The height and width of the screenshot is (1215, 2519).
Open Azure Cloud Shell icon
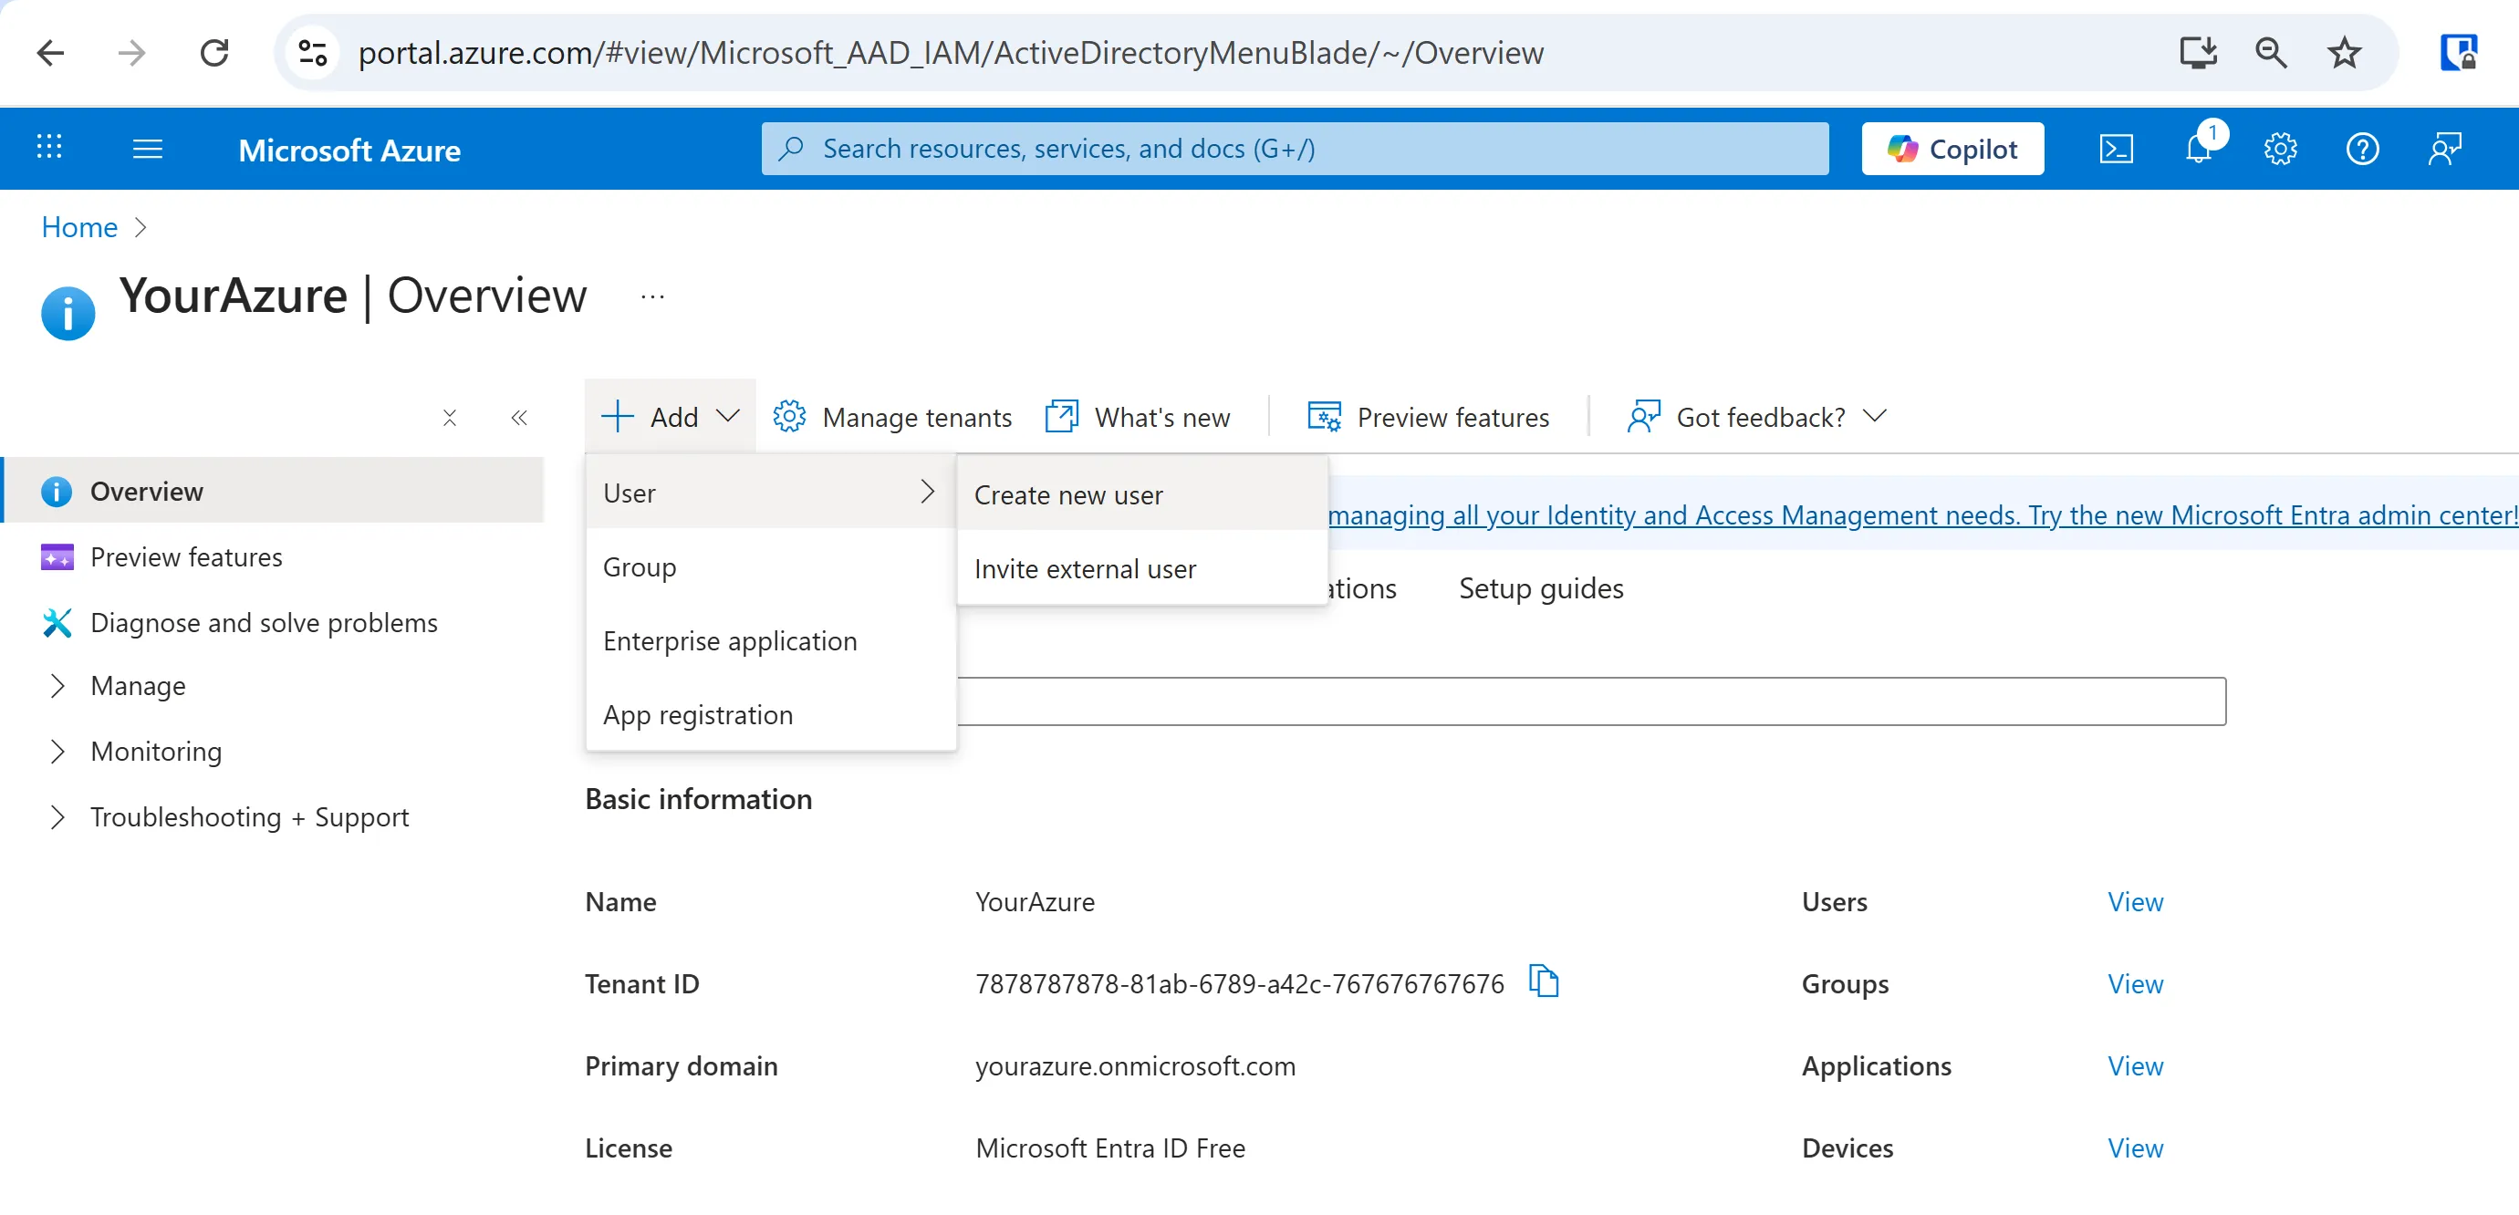pos(2116,149)
